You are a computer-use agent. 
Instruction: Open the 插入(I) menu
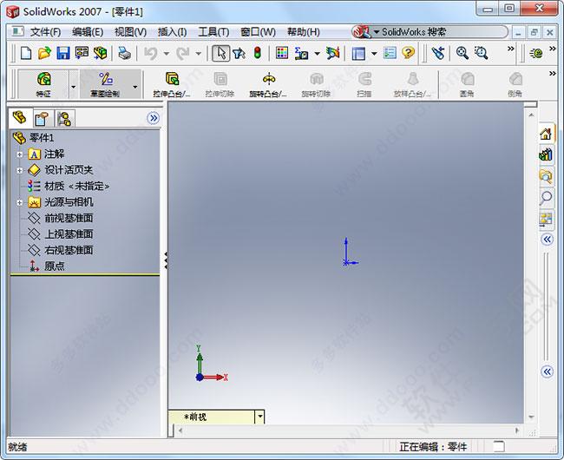[x=172, y=32]
